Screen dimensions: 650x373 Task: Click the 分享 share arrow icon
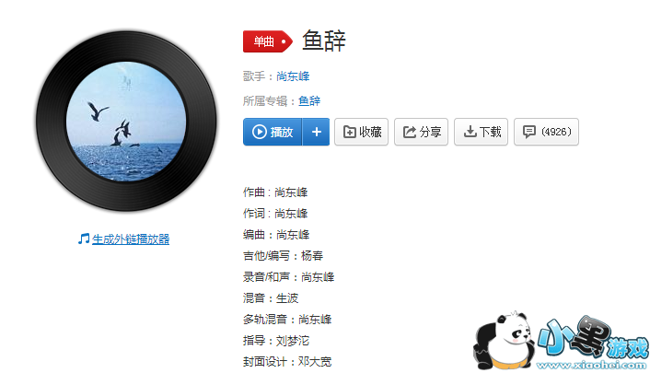click(x=409, y=132)
